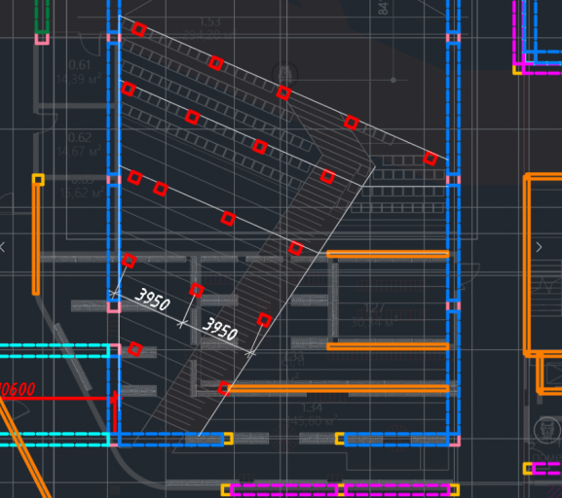Click the red 0600 dimension text
Screen dimensions: 562x498
[18, 389]
